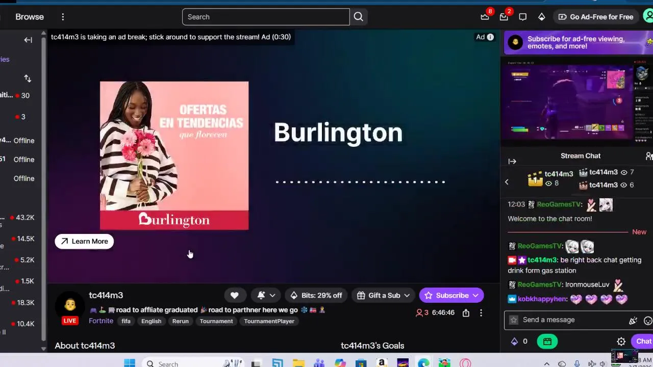Viewport: 653px width, 367px height.
Task: Open whispers speech bubble icon
Action: tap(522, 17)
